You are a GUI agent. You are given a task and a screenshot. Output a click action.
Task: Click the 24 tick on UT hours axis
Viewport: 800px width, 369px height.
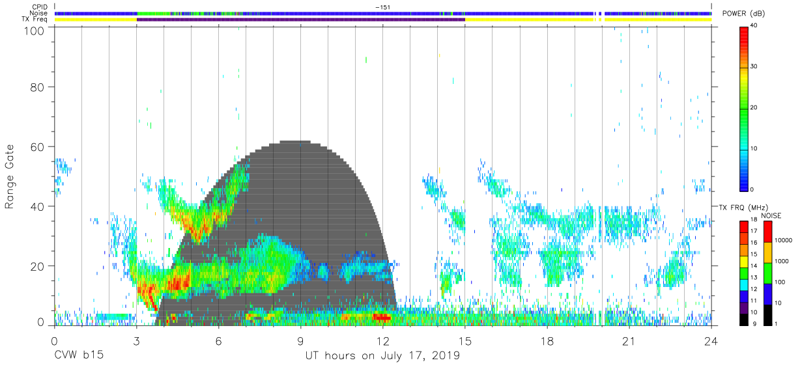pyautogui.click(x=711, y=341)
